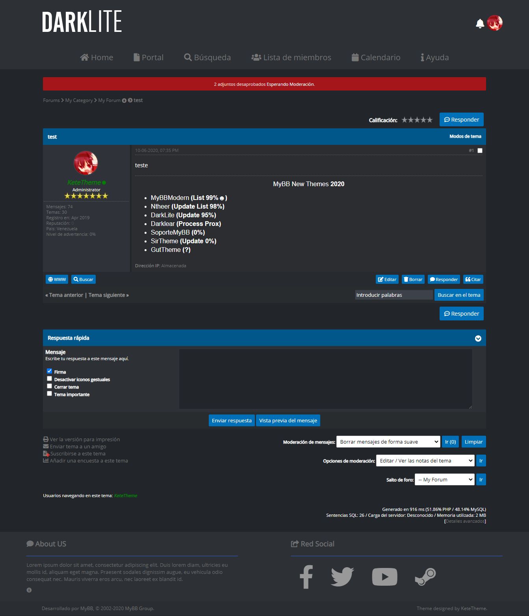Click the Ir (0) button

coord(450,442)
